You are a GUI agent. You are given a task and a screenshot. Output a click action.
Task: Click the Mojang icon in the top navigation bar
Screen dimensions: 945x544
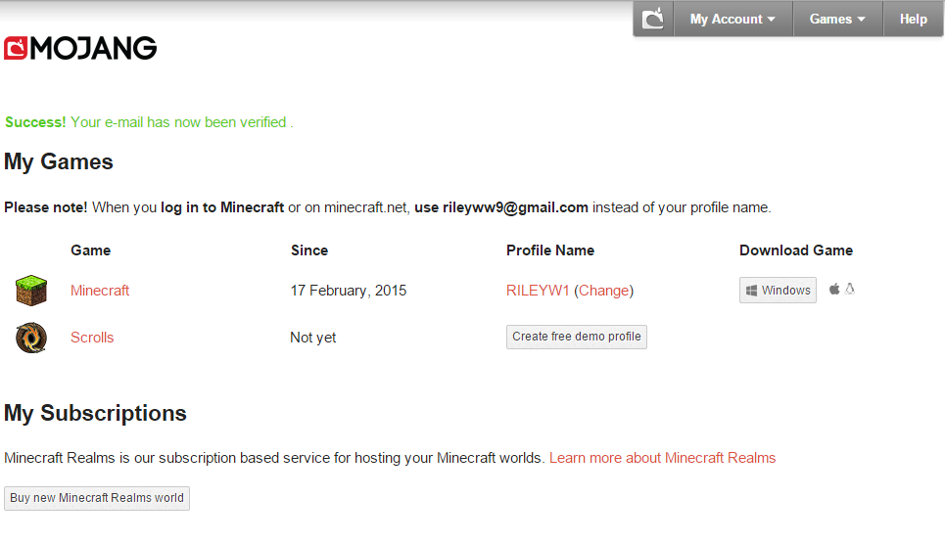click(x=653, y=19)
